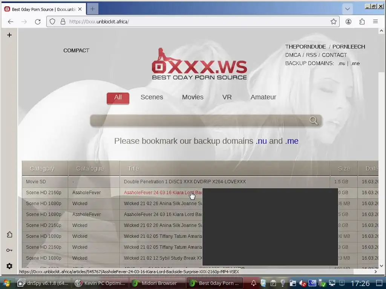The image size is (386, 289).
Task: Open a new tab with the plus button
Action: click(93, 9)
